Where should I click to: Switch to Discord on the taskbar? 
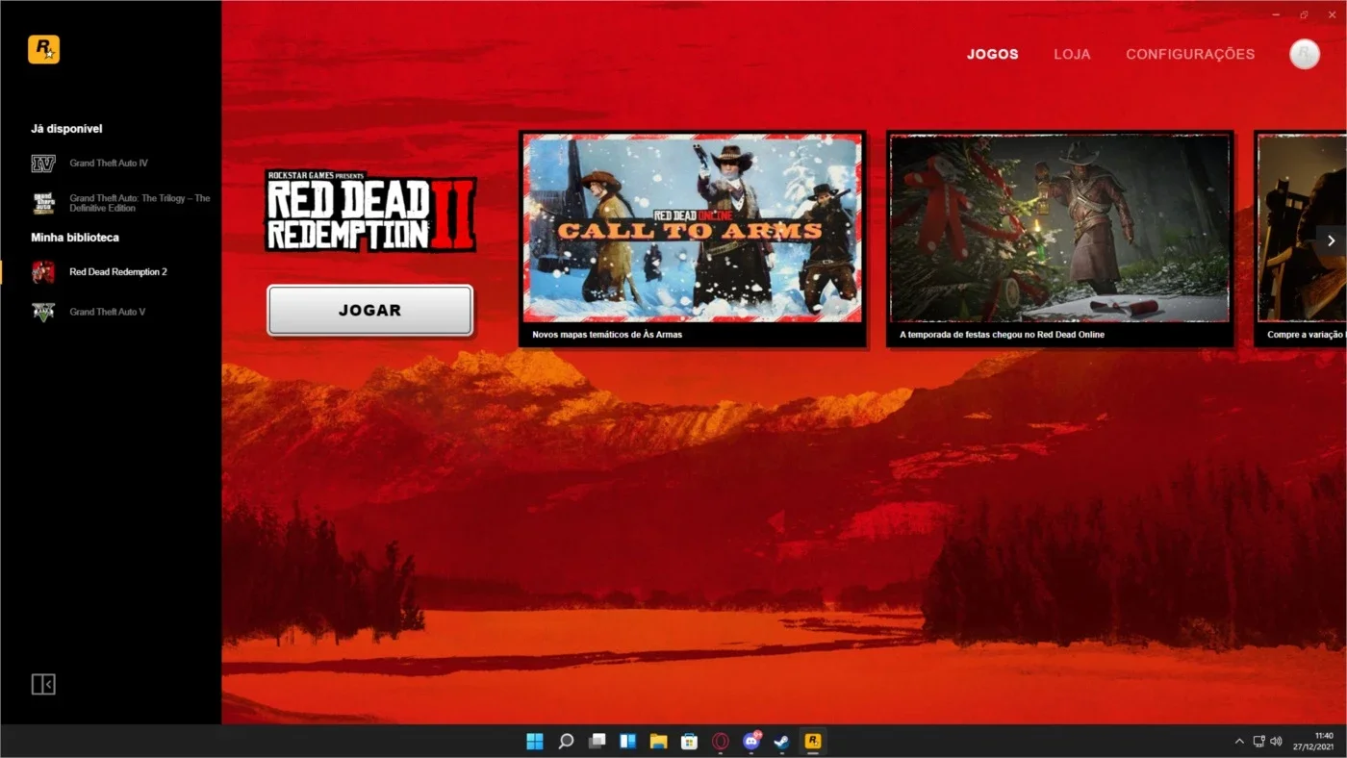(x=751, y=741)
